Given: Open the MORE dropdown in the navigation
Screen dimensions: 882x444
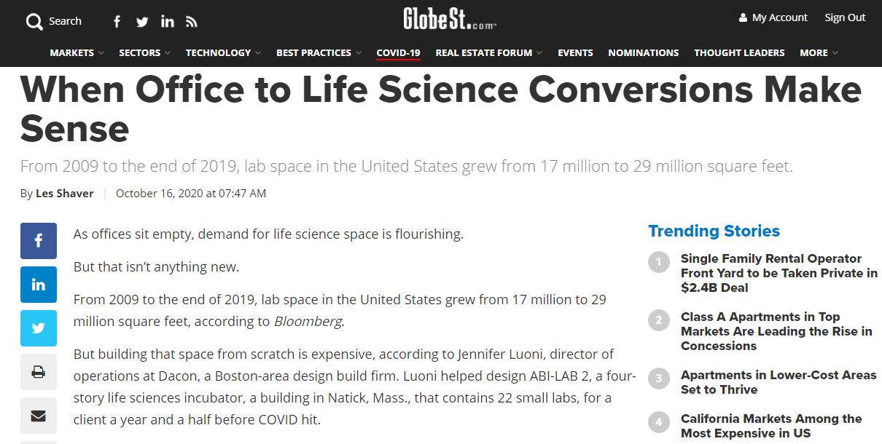Looking at the screenshot, I should coord(813,52).
